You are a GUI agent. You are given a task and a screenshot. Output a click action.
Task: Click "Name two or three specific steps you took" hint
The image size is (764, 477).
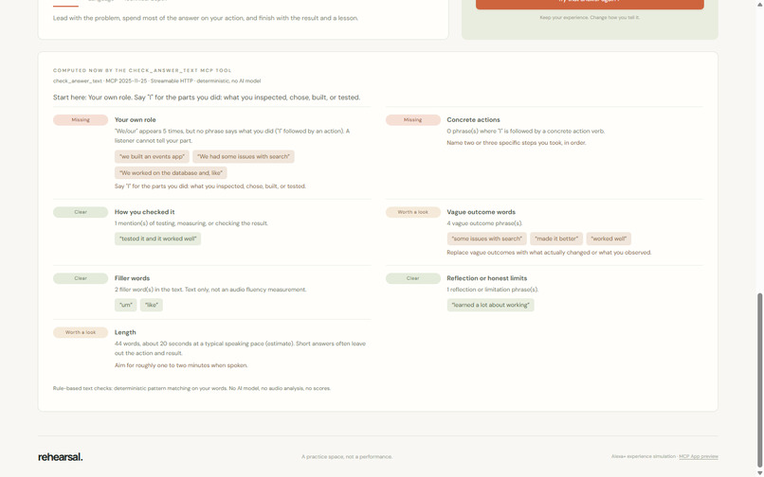click(x=517, y=143)
